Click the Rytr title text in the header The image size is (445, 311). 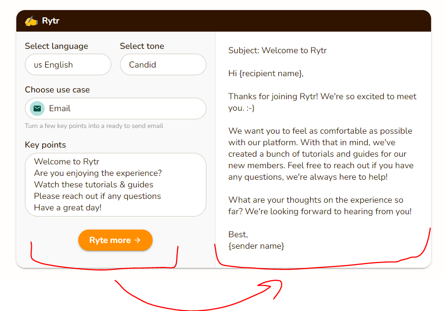click(51, 21)
